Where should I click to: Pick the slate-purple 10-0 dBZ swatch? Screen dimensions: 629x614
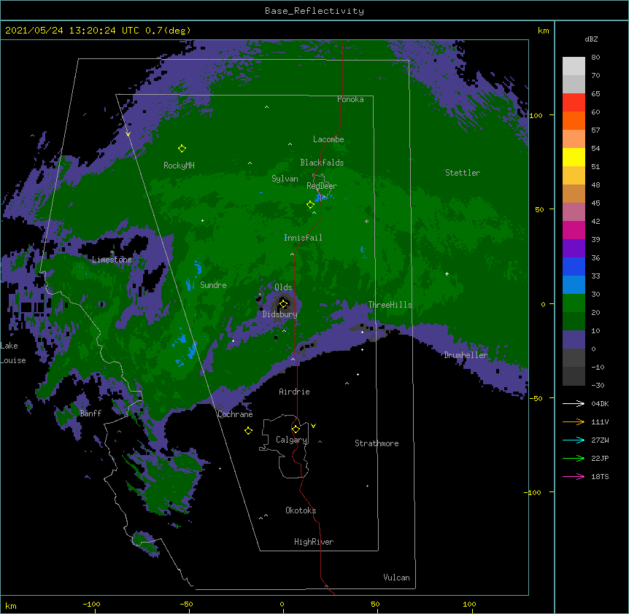574,340
